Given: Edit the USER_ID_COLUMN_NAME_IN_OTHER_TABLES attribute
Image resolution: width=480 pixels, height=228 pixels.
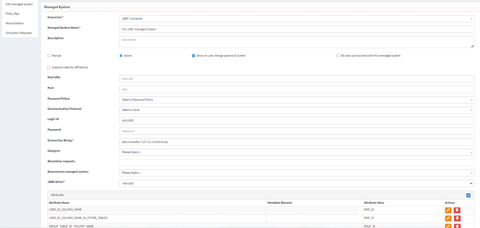Looking at the screenshot, I should click(448, 218).
